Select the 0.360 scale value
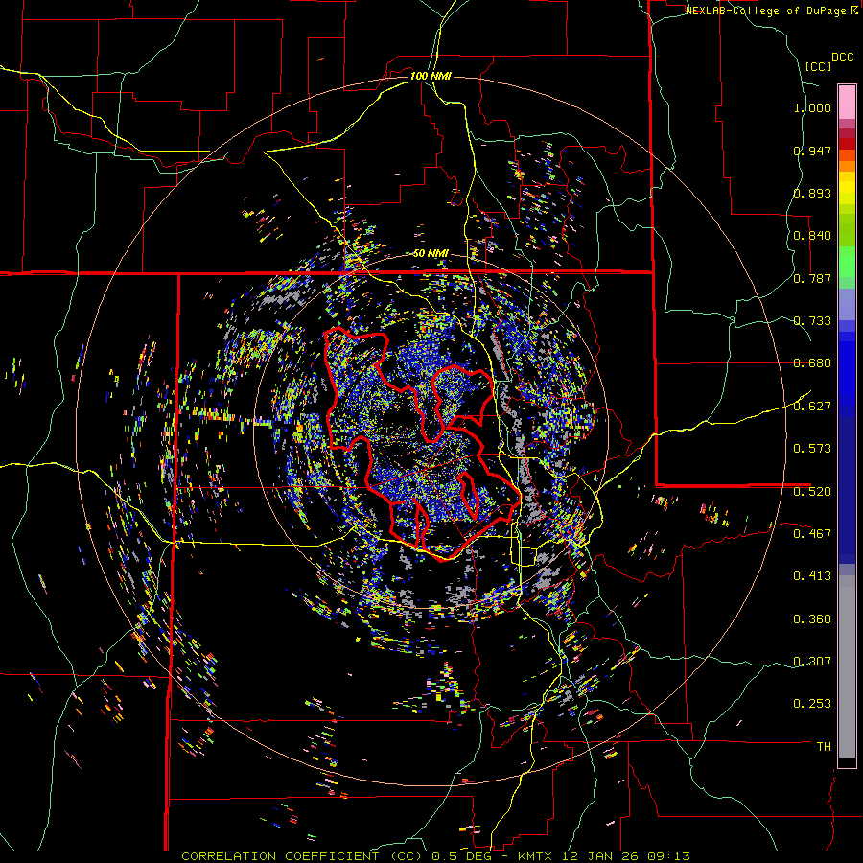863x863 pixels. pos(812,619)
